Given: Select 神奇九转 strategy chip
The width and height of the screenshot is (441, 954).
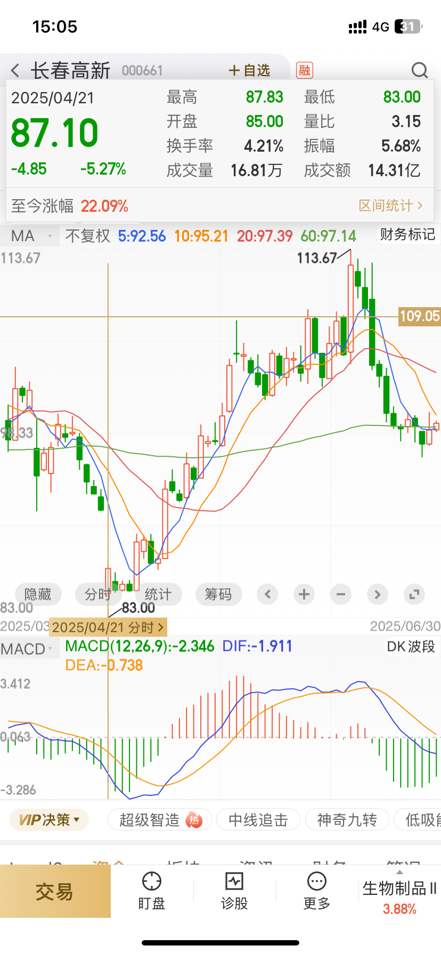Looking at the screenshot, I should (x=347, y=820).
